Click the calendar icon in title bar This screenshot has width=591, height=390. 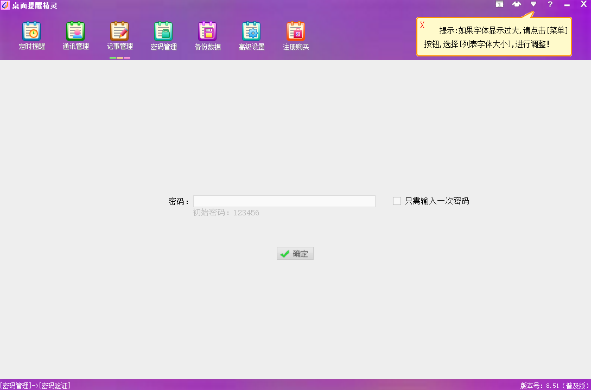point(499,4)
